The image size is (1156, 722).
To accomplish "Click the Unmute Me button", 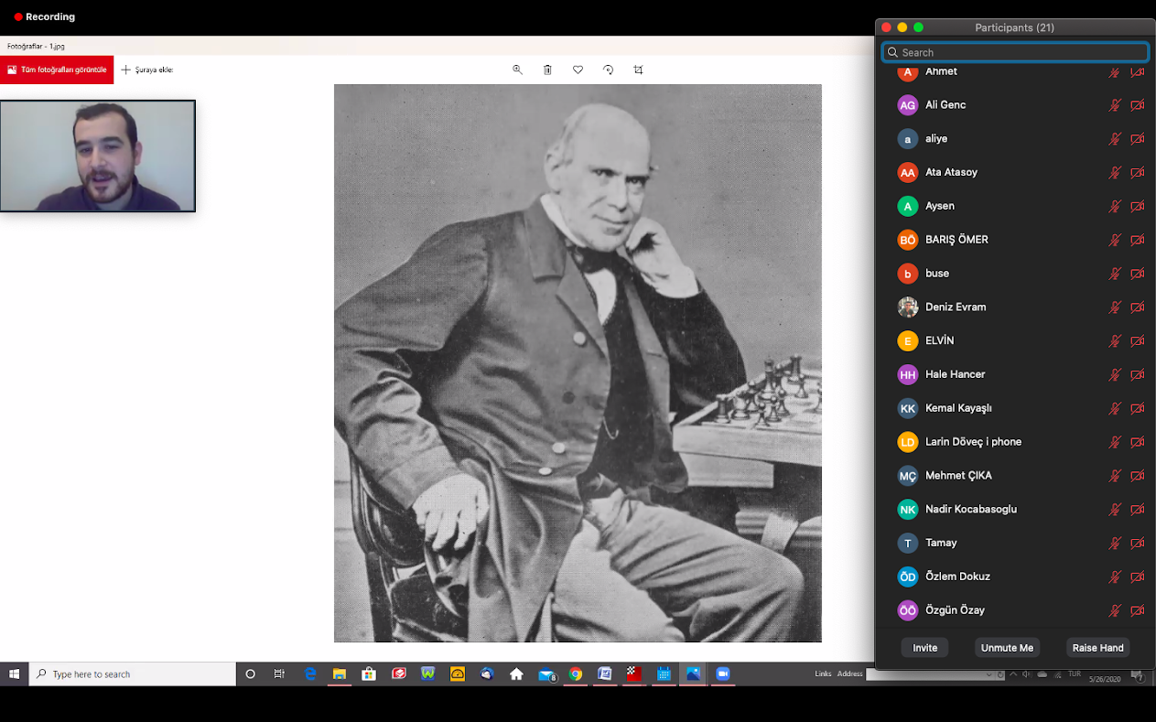I will pos(1007,648).
